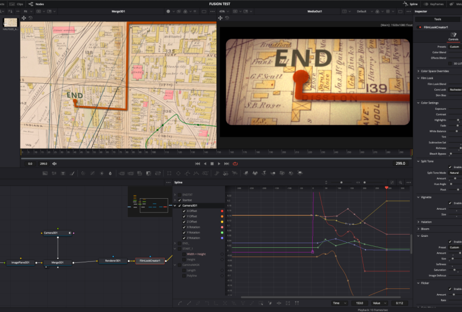Toggle the Grain Enable checkbox
This screenshot has height=312, width=462.
pyautogui.click(x=450, y=242)
